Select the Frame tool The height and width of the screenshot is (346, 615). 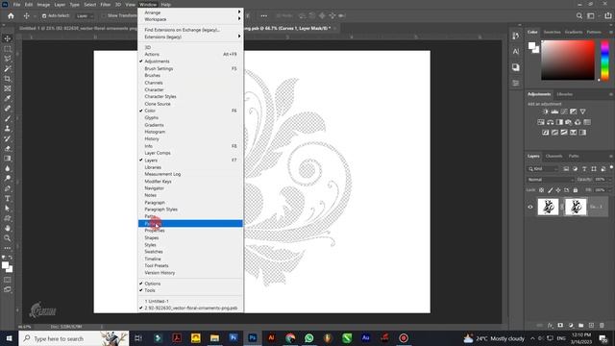8,88
